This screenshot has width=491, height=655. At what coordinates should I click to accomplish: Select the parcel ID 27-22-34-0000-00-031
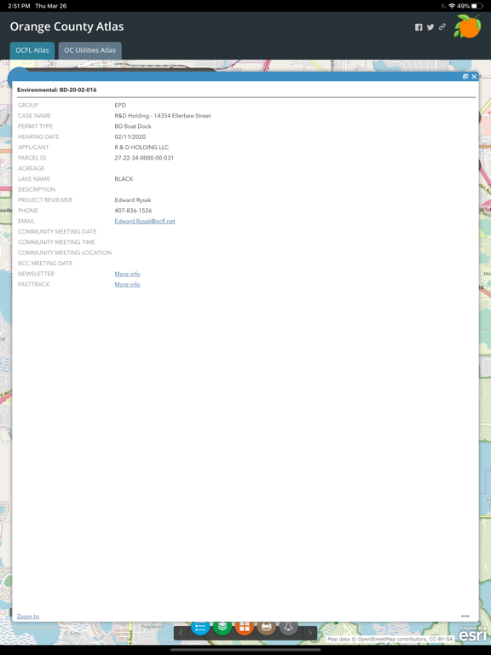144,158
